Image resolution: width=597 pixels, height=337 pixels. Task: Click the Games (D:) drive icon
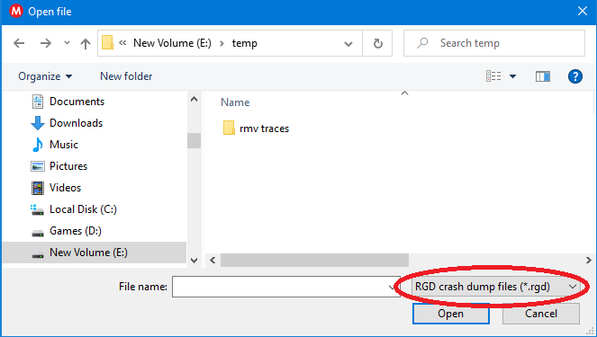click(38, 233)
